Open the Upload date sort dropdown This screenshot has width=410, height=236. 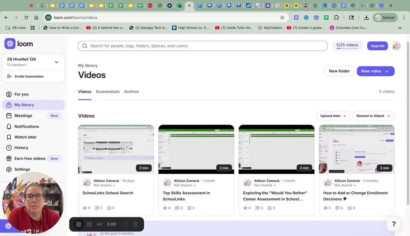[x=333, y=116]
